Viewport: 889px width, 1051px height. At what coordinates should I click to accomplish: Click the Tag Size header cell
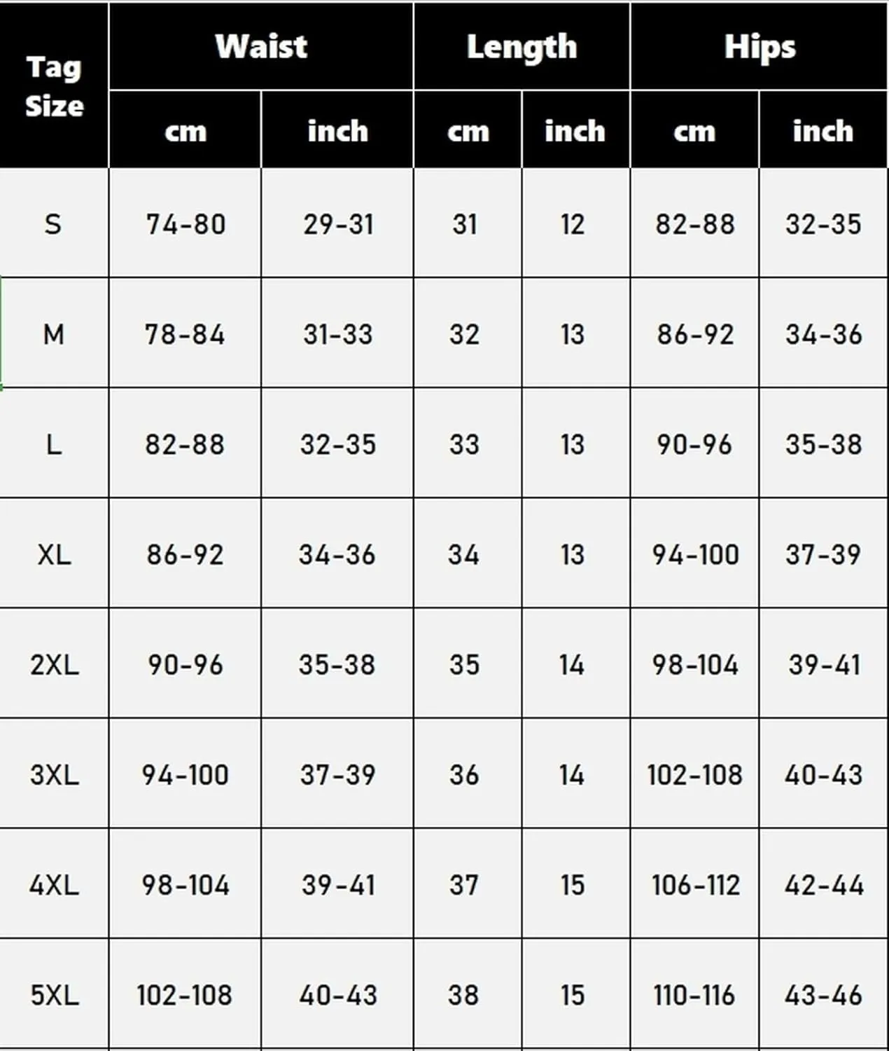[x=54, y=85]
